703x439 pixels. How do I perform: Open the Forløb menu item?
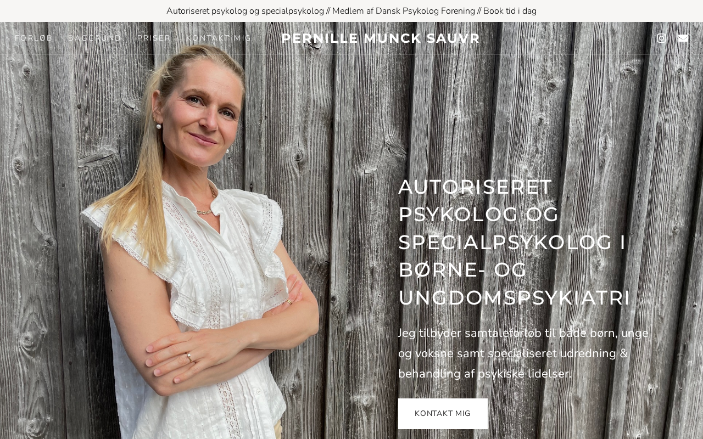[34, 38]
